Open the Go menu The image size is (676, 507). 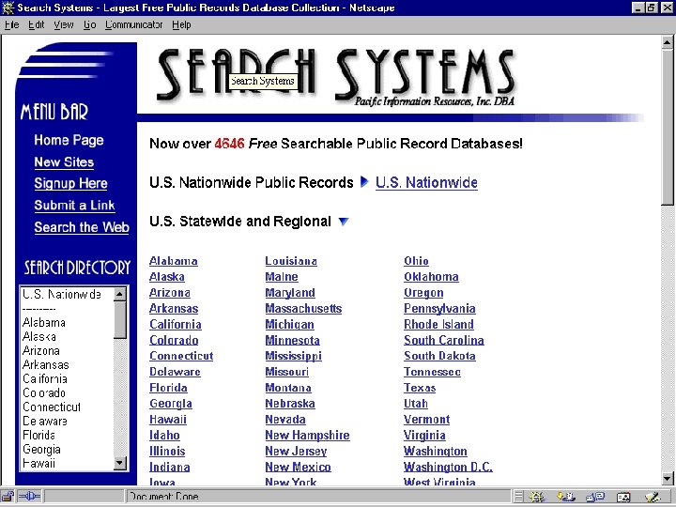tap(90, 25)
